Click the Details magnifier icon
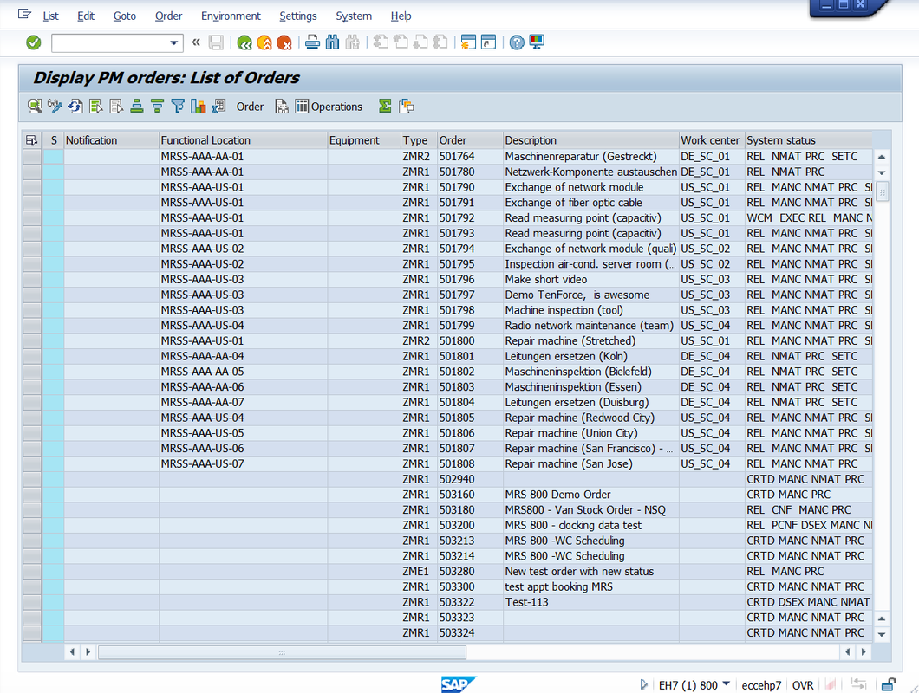The height and width of the screenshot is (693, 919). pos(35,106)
